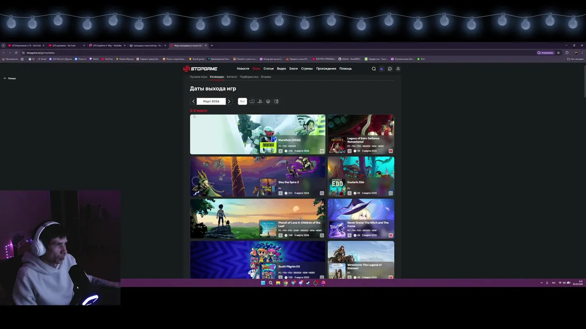The image size is (586, 329).
Task: Open the Scott Pilgrim EX title
Action: pyautogui.click(x=289, y=266)
